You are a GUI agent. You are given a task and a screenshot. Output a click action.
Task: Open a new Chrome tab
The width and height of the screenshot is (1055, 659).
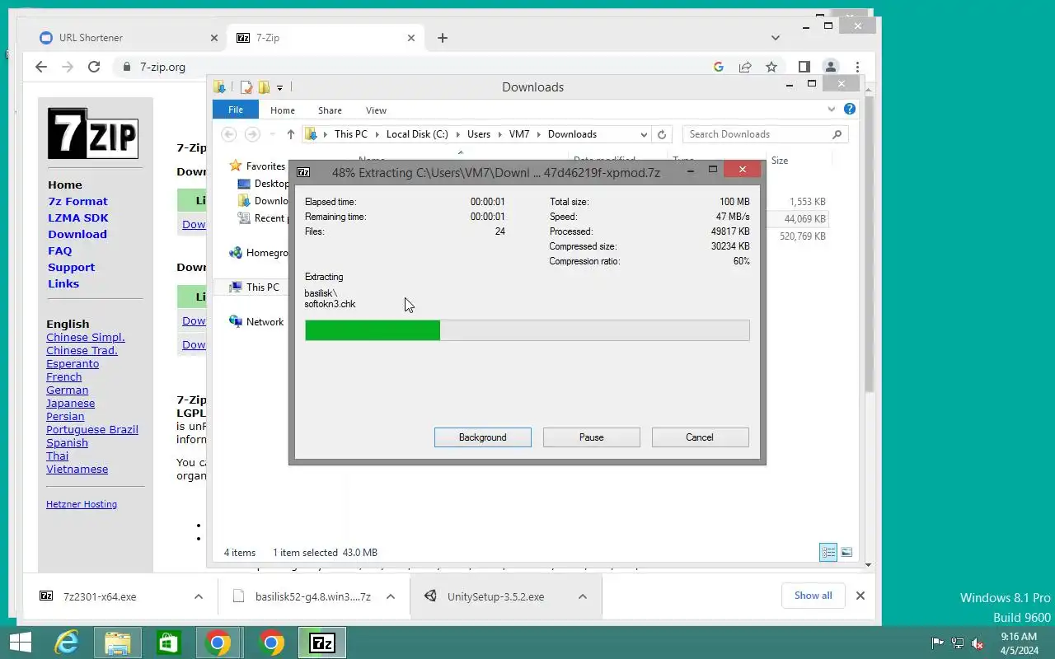[x=443, y=38]
